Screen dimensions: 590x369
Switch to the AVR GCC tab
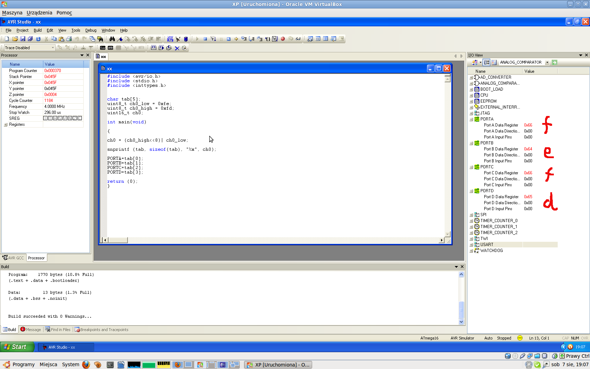[13, 258]
